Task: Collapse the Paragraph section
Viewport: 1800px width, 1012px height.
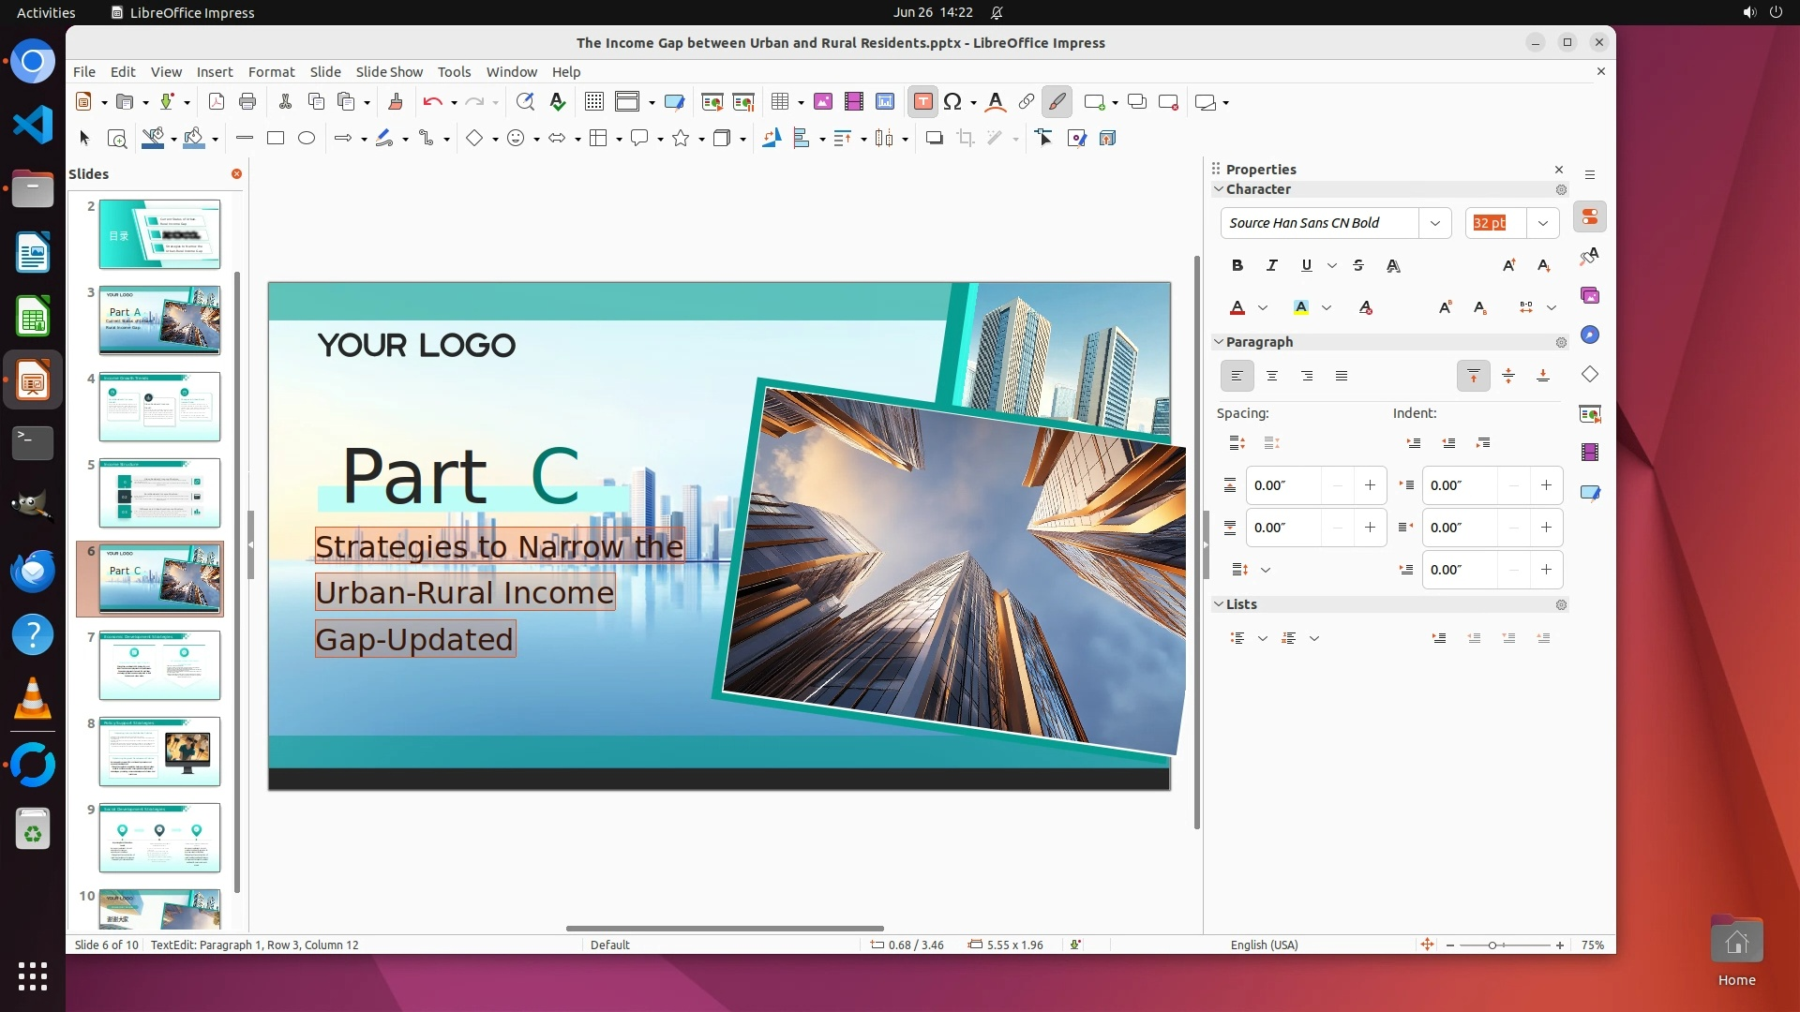Action: click(x=1219, y=342)
